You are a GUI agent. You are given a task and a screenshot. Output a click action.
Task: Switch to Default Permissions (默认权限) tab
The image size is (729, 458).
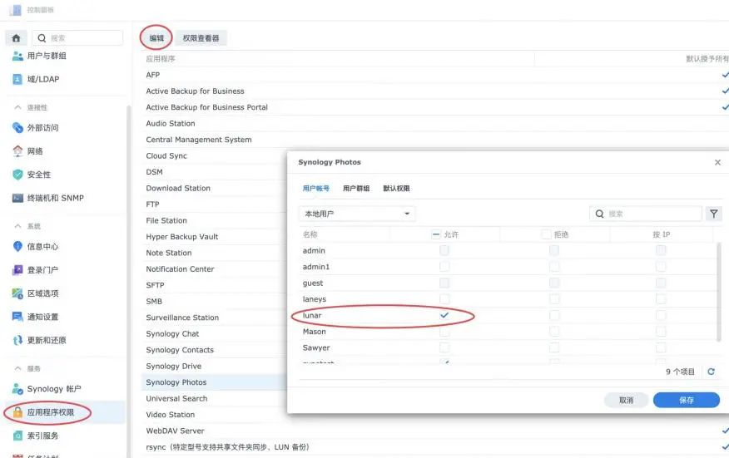[x=397, y=188]
